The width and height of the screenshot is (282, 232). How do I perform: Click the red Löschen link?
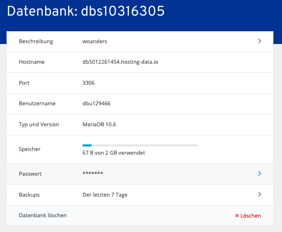click(x=250, y=216)
